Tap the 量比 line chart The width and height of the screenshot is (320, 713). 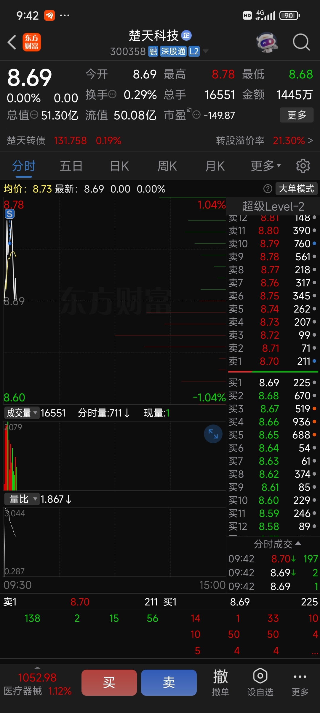114,542
